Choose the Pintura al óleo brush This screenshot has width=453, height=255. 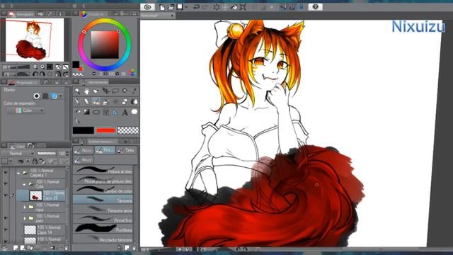[x=103, y=170]
